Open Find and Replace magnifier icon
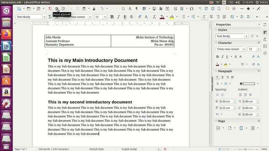Image resolution: width=269 pixels, height=151 pixels. (x=123, y=8)
